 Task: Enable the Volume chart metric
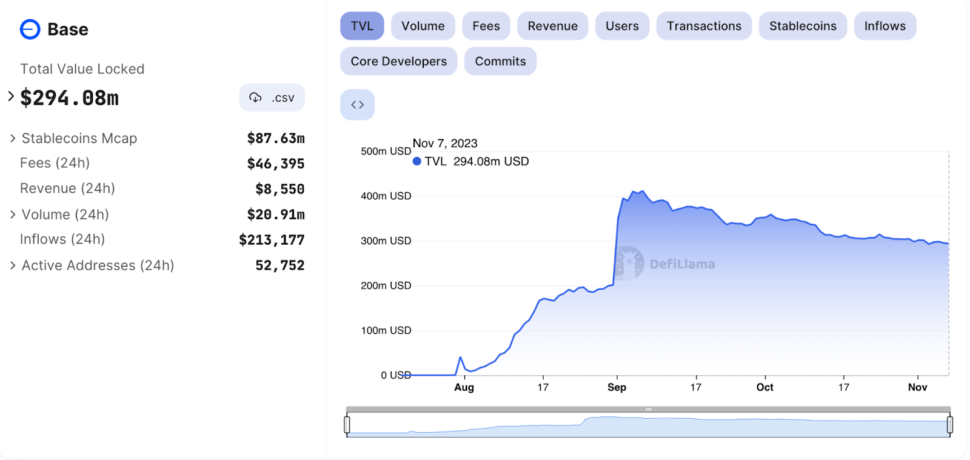pyautogui.click(x=423, y=26)
